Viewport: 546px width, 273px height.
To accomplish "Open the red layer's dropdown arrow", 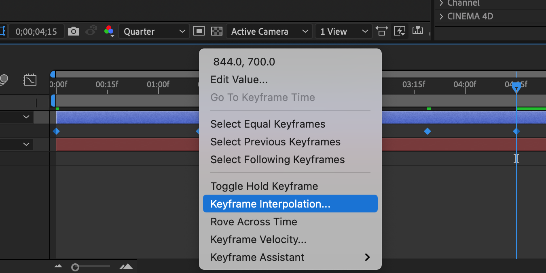I will pos(26,144).
